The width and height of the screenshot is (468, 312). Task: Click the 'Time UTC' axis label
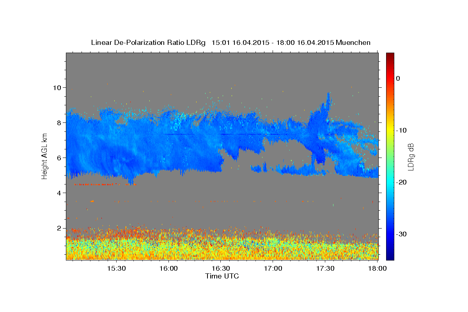(222, 276)
